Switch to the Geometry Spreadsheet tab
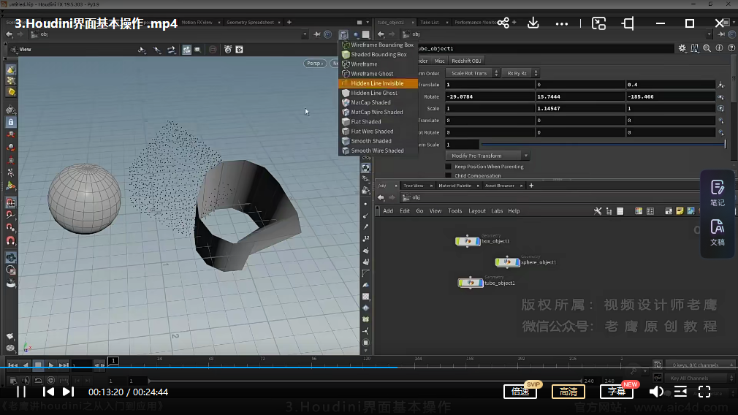The height and width of the screenshot is (415, 738). 250,22
